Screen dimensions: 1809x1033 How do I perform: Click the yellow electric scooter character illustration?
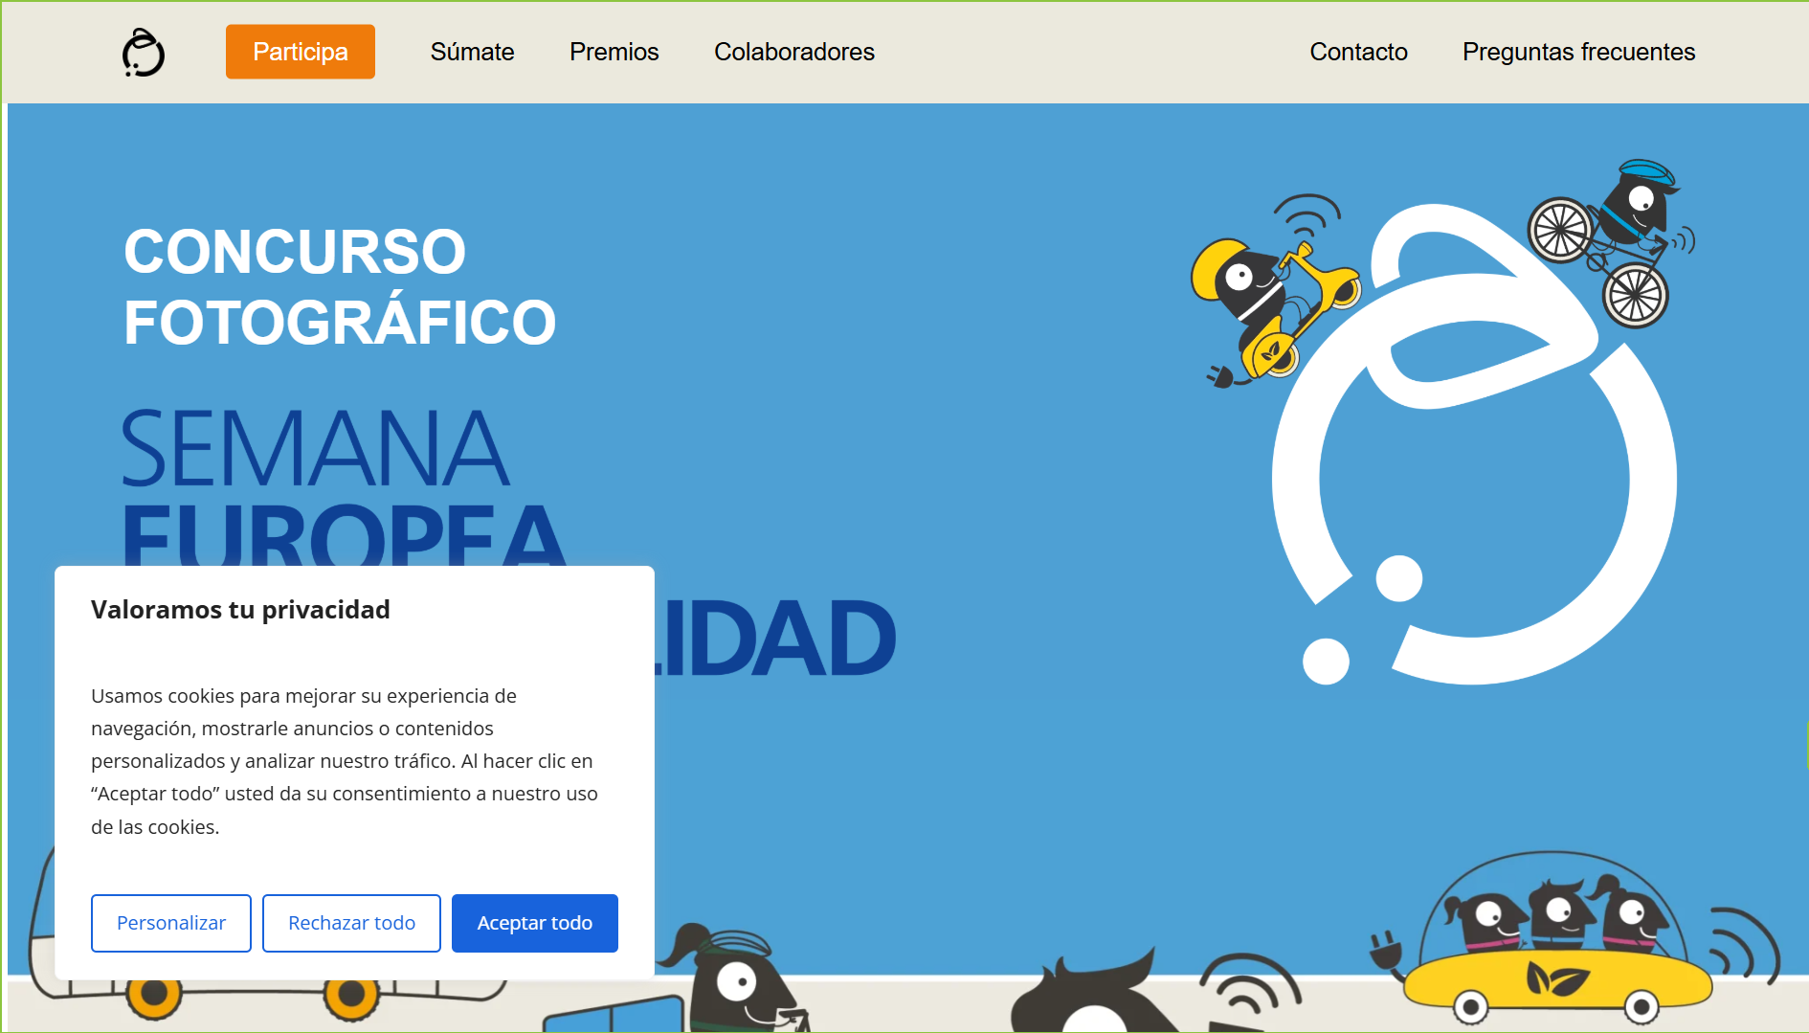(x=1275, y=292)
